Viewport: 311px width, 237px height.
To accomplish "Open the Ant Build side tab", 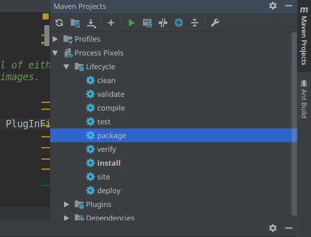I will click(x=304, y=99).
